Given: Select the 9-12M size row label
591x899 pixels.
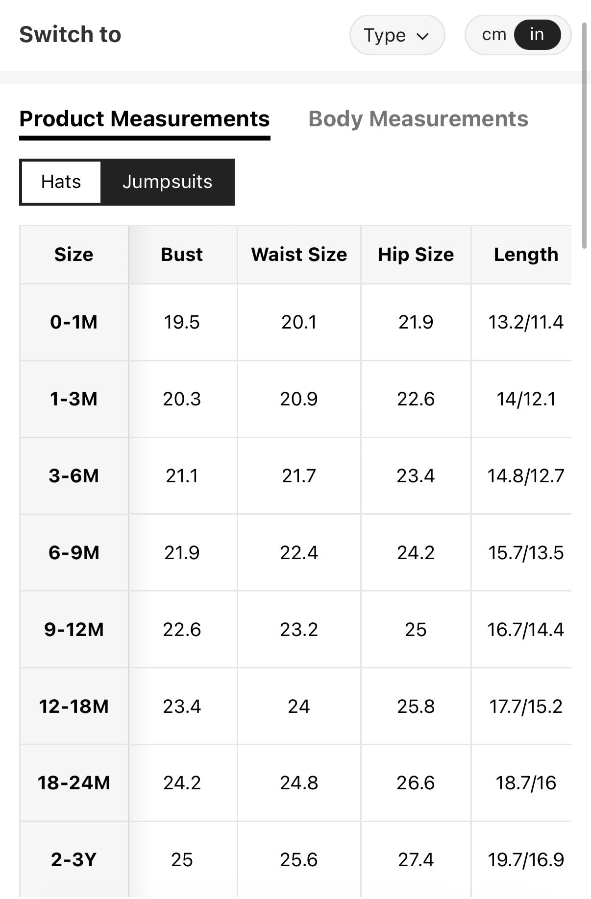Looking at the screenshot, I should (x=74, y=630).
